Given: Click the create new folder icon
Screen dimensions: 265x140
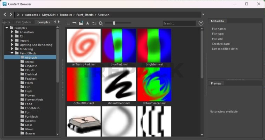Looking at the screenshot, I should point(81,23).
